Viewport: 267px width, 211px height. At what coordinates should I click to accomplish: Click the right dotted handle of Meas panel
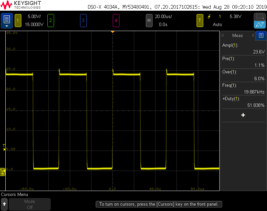click(253, 35)
